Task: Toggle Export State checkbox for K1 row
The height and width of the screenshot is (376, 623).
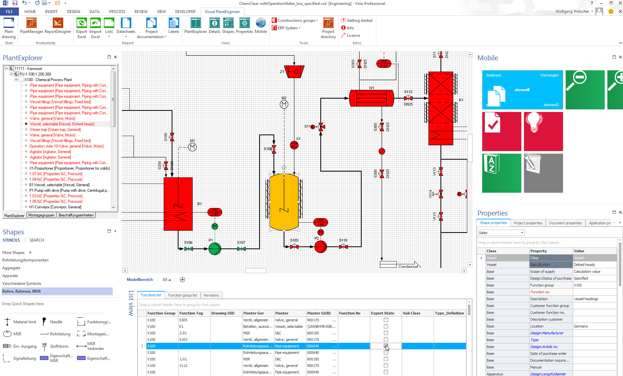Action: (x=386, y=327)
